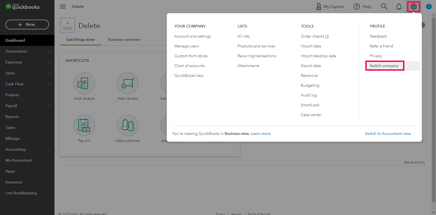
Task: Select Import data
Action: pos(311,46)
